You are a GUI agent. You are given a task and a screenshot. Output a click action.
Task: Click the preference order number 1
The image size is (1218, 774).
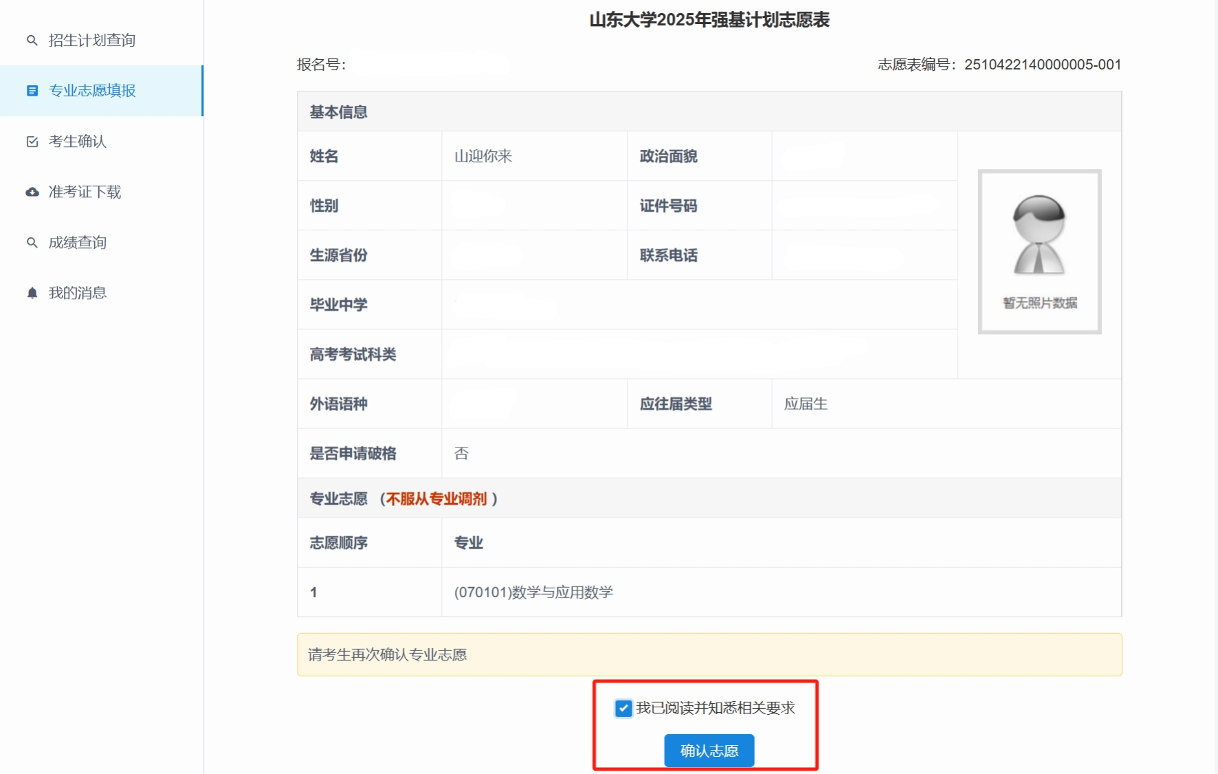[x=313, y=592]
